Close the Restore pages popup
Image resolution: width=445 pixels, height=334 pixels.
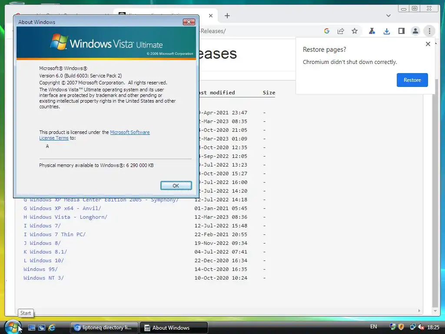(428, 44)
